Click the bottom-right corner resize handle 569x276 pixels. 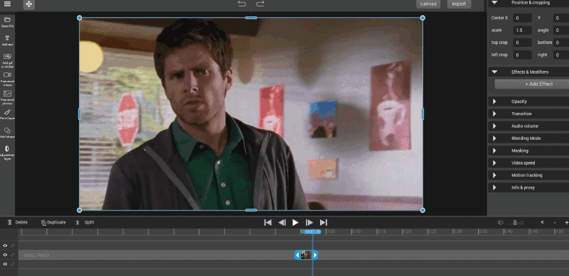coord(422,210)
